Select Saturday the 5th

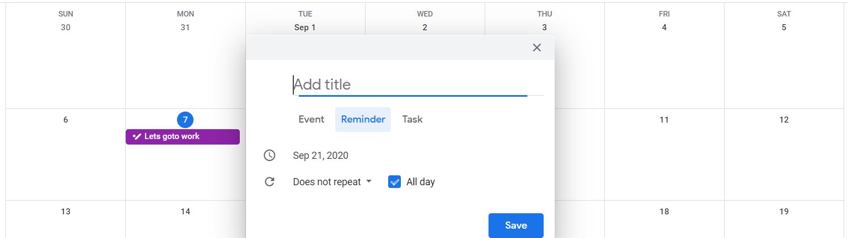[x=784, y=27]
